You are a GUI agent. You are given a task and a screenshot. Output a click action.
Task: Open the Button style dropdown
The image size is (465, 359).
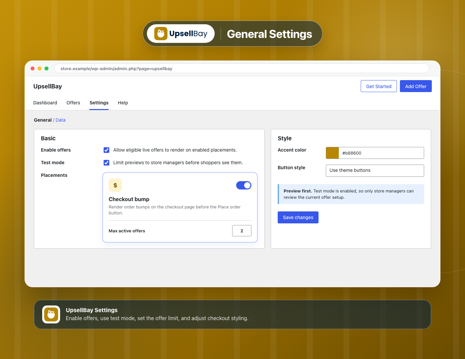tap(375, 171)
